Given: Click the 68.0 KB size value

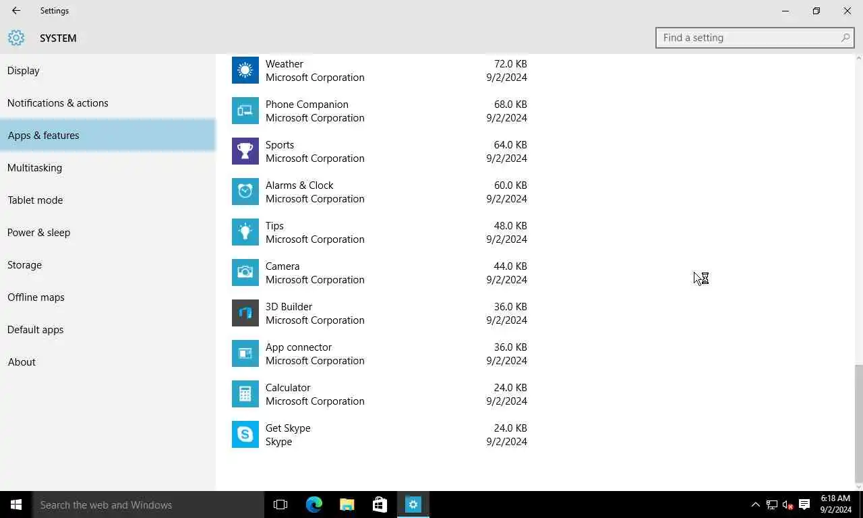Looking at the screenshot, I should pyautogui.click(x=510, y=105).
